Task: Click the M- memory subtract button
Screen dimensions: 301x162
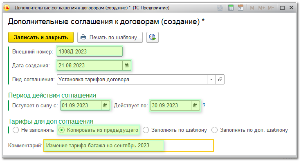Action: pos(271,8)
